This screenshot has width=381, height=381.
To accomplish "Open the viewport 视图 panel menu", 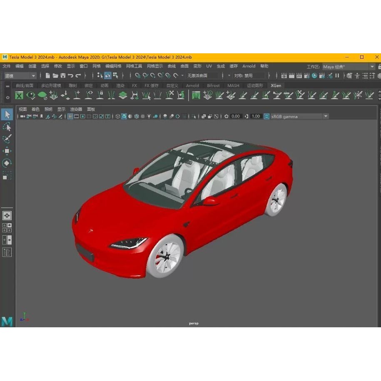I will tap(22, 109).
